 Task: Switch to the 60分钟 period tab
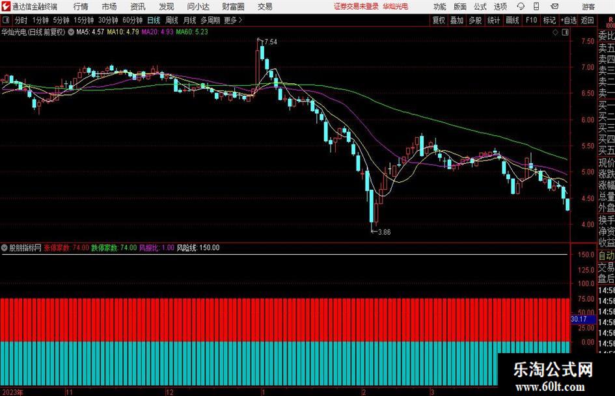click(133, 20)
